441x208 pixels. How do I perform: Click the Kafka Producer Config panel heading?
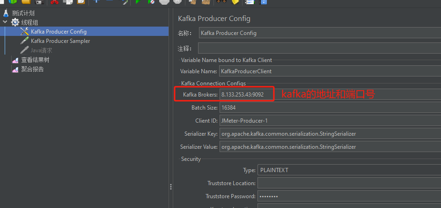pos(214,19)
